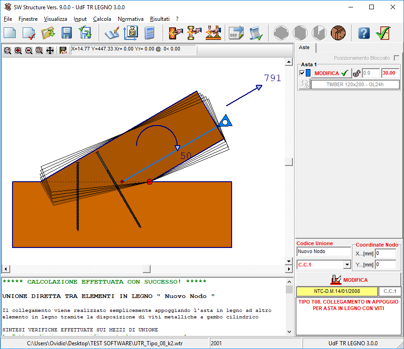This screenshot has width=404, height=349.
Task: Open the ? help menu
Action: tap(177, 19)
